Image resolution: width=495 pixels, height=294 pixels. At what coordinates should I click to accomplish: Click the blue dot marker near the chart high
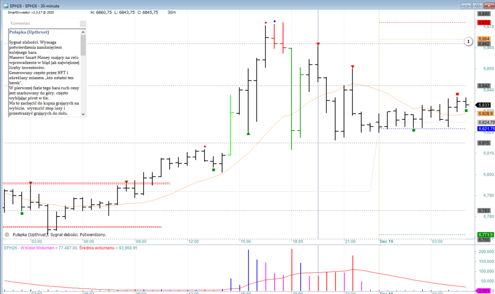coord(275,22)
